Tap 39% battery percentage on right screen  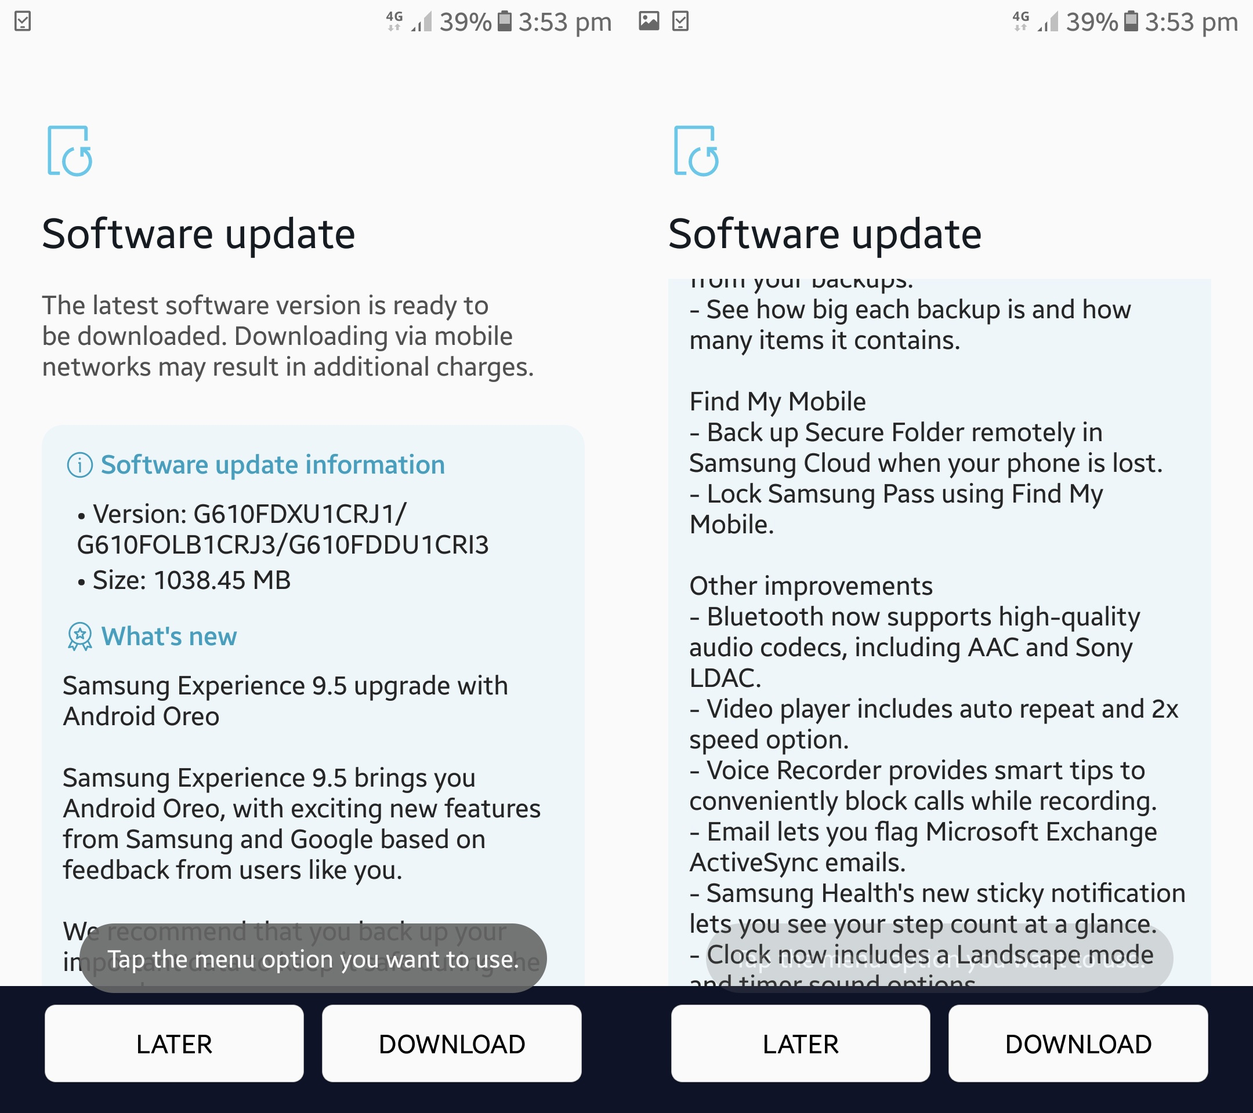pos(1092,23)
